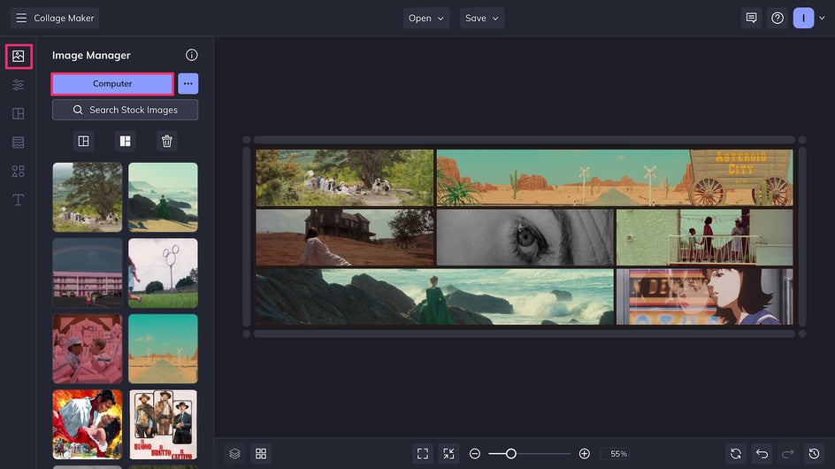Click the trash icon to delete images
Screen dimensions: 835x469
pyautogui.click(x=166, y=141)
